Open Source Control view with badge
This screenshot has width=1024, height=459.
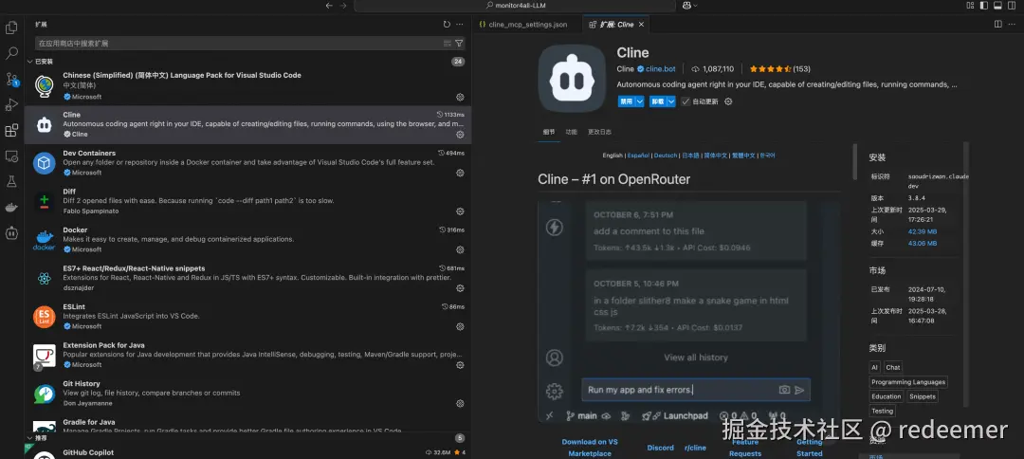tap(11, 79)
